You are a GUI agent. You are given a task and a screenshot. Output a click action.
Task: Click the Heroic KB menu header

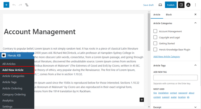click(17, 56)
